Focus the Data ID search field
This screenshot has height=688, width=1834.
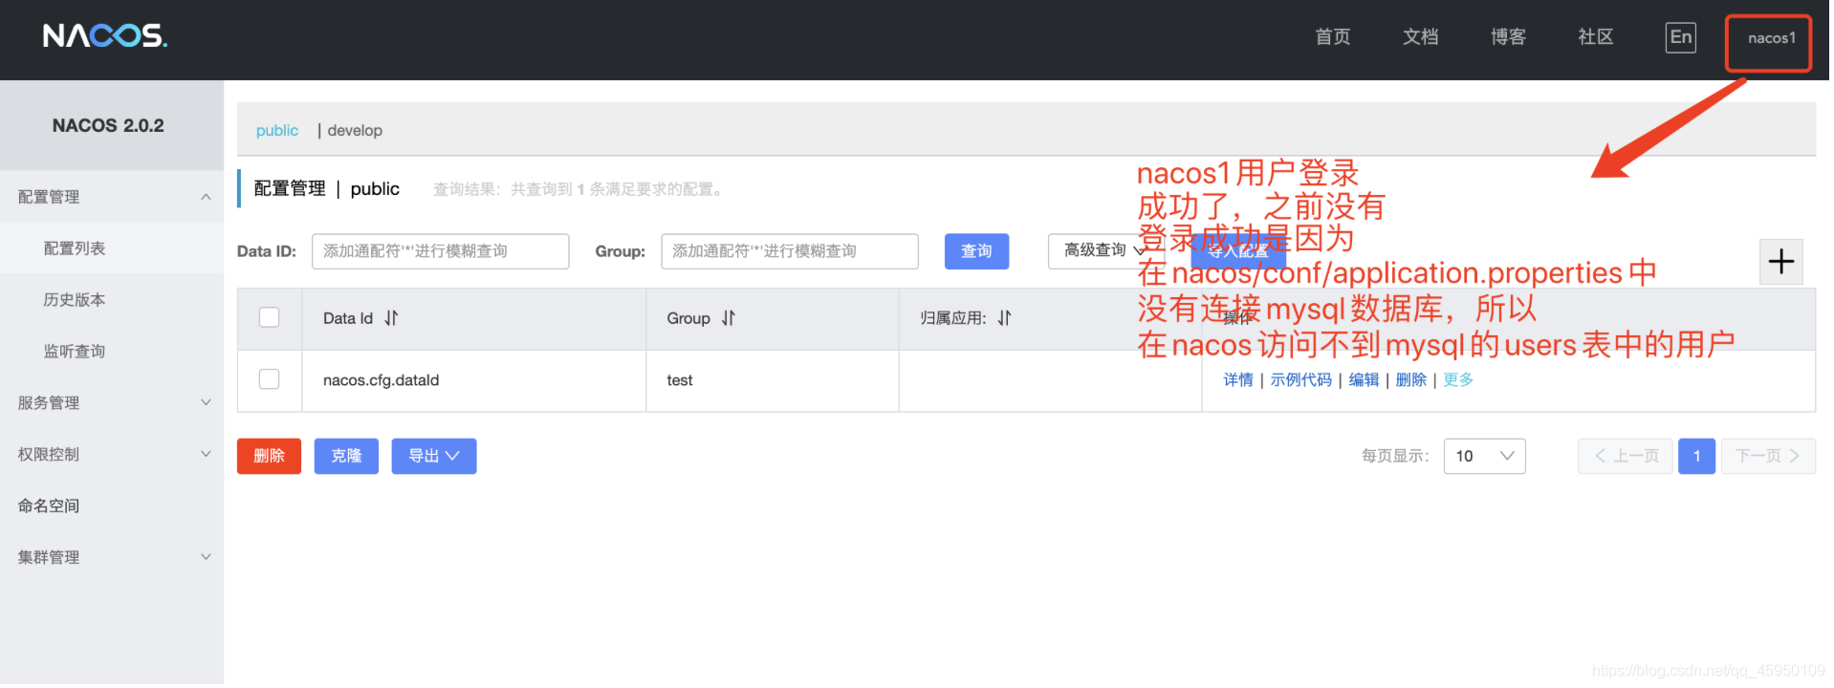click(x=440, y=251)
